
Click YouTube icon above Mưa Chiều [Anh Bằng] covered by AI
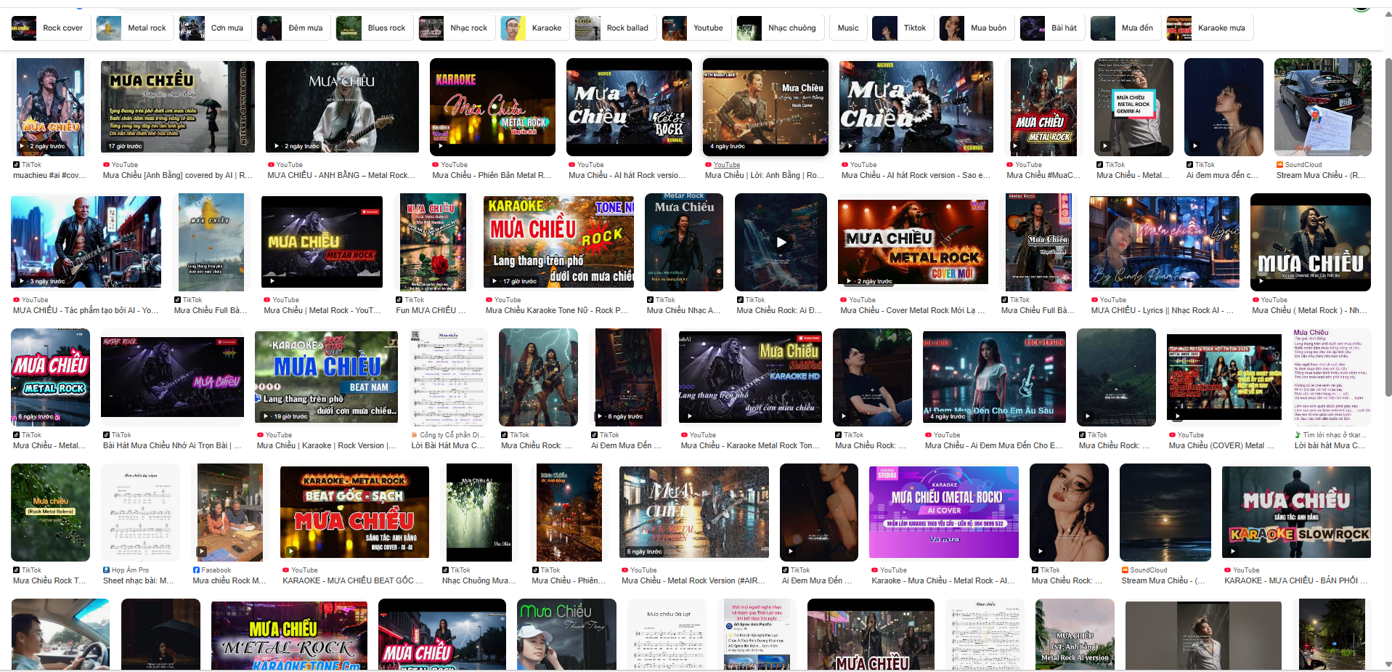(x=106, y=165)
